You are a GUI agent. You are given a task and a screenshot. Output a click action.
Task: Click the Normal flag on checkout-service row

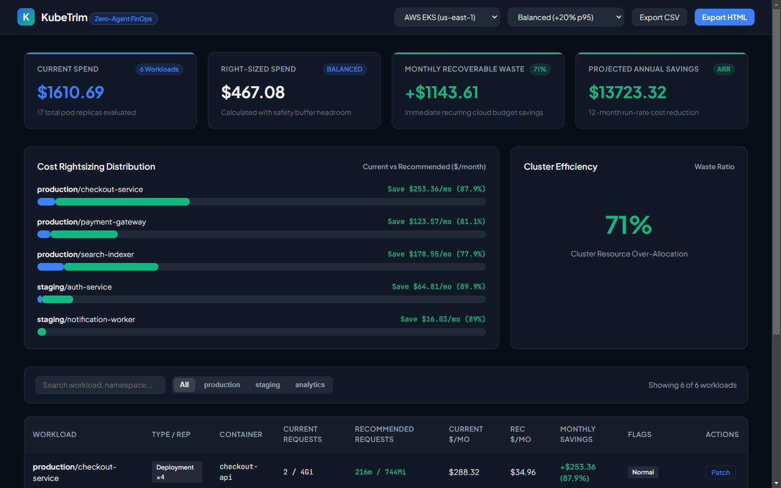pos(643,472)
